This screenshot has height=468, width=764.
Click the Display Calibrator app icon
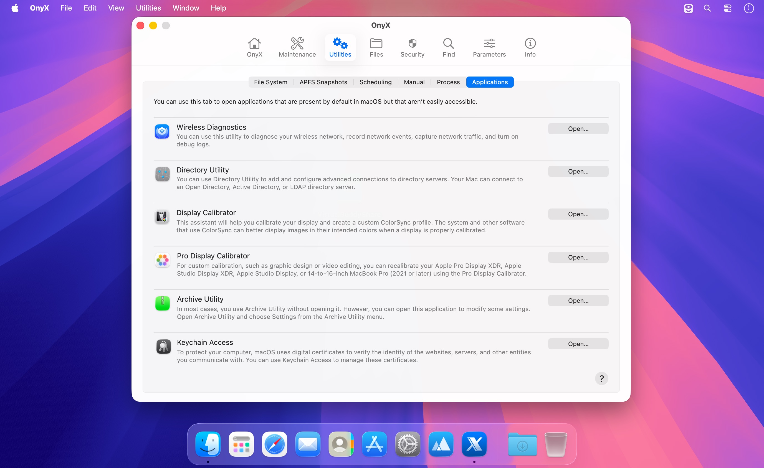(x=162, y=217)
